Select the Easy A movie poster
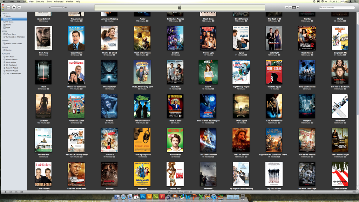The width and height of the screenshot is (359, 202). pos(208,72)
